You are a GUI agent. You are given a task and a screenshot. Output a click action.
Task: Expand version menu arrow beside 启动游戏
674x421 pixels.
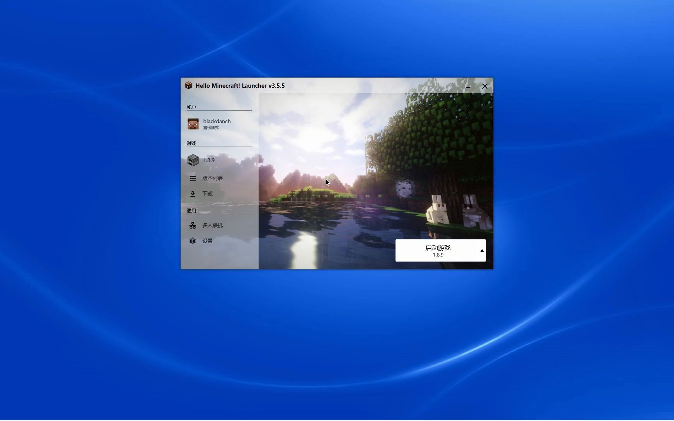[482, 251]
